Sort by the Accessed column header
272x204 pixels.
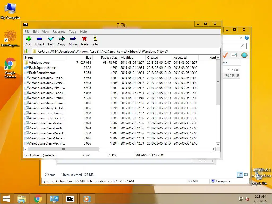pos(185,58)
